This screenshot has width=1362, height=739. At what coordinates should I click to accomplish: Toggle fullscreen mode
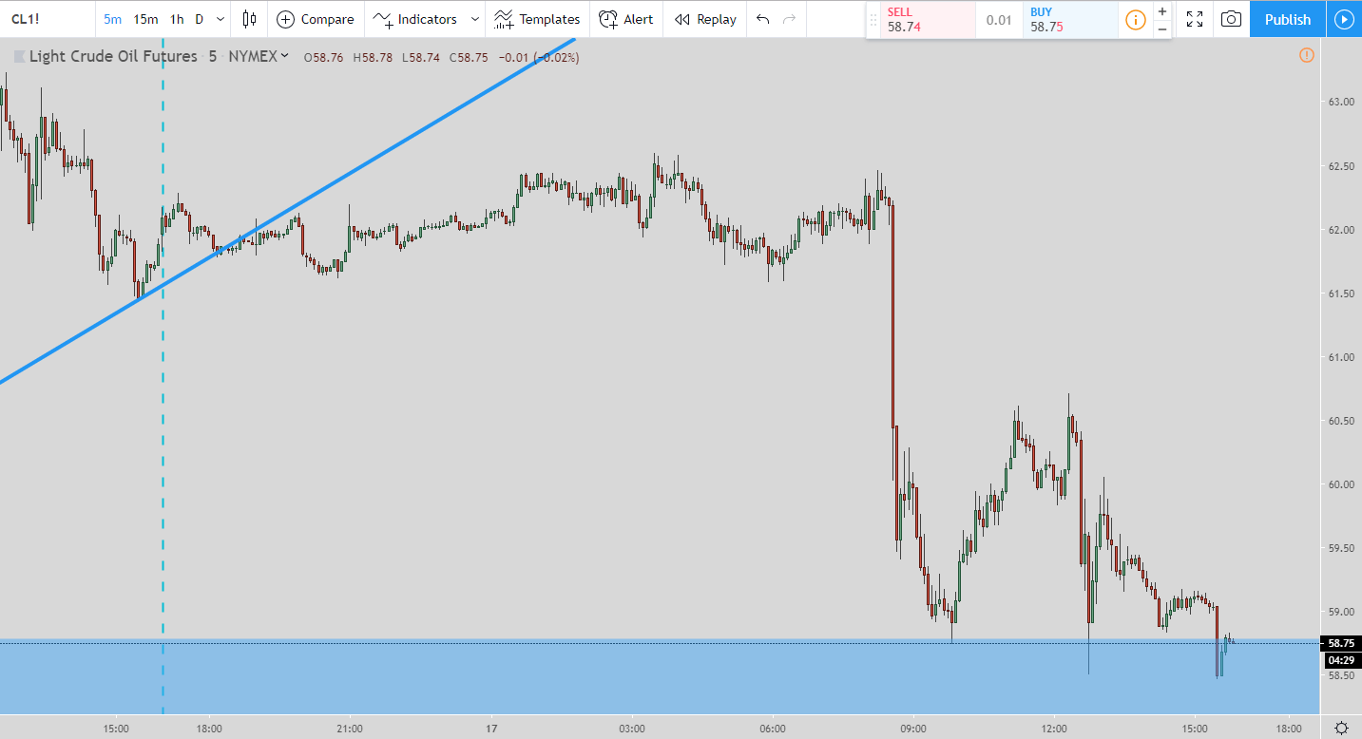click(x=1195, y=19)
